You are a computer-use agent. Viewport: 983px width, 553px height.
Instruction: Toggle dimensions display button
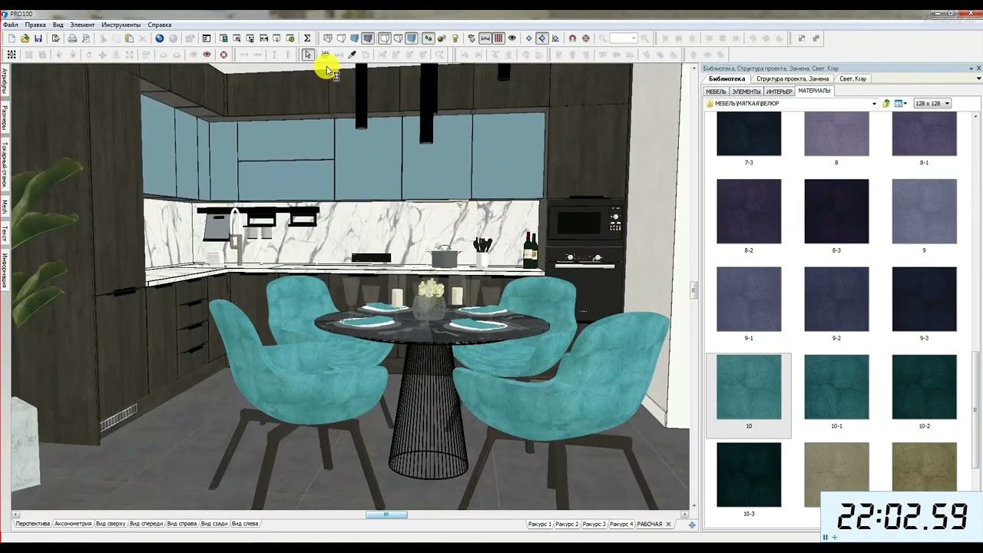point(485,38)
